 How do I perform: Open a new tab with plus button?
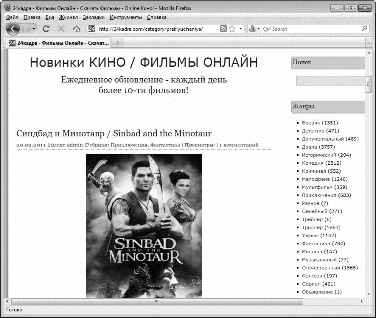[x=118, y=43]
